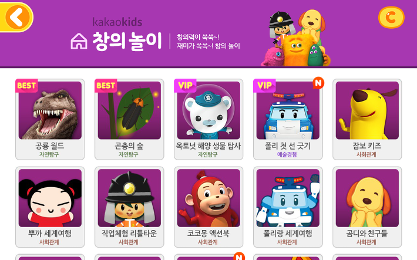
Task: Click the kakaokids logo text
Action: click(x=117, y=22)
